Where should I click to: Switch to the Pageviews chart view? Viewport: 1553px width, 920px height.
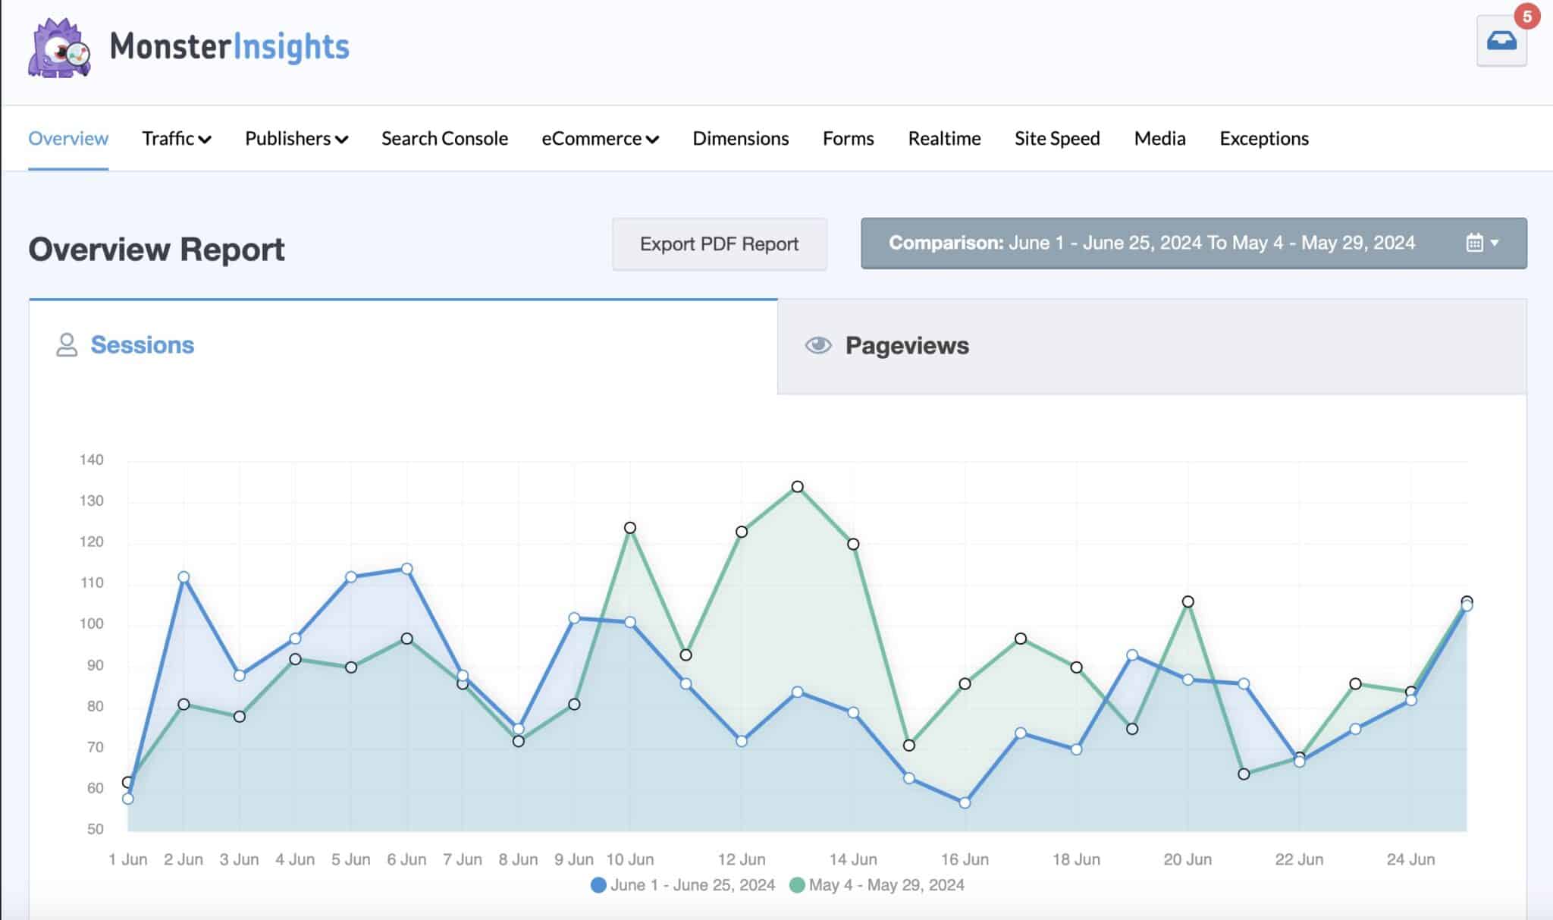(x=908, y=346)
